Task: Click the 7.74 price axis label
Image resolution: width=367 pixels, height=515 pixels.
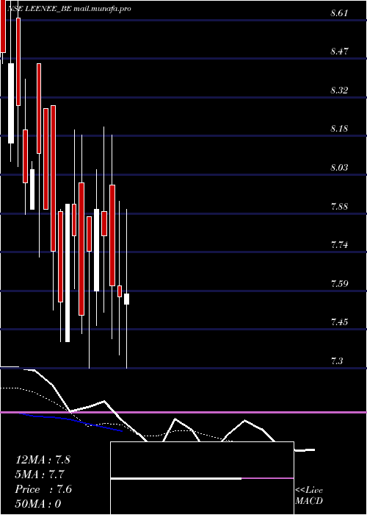Action: [339, 245]
